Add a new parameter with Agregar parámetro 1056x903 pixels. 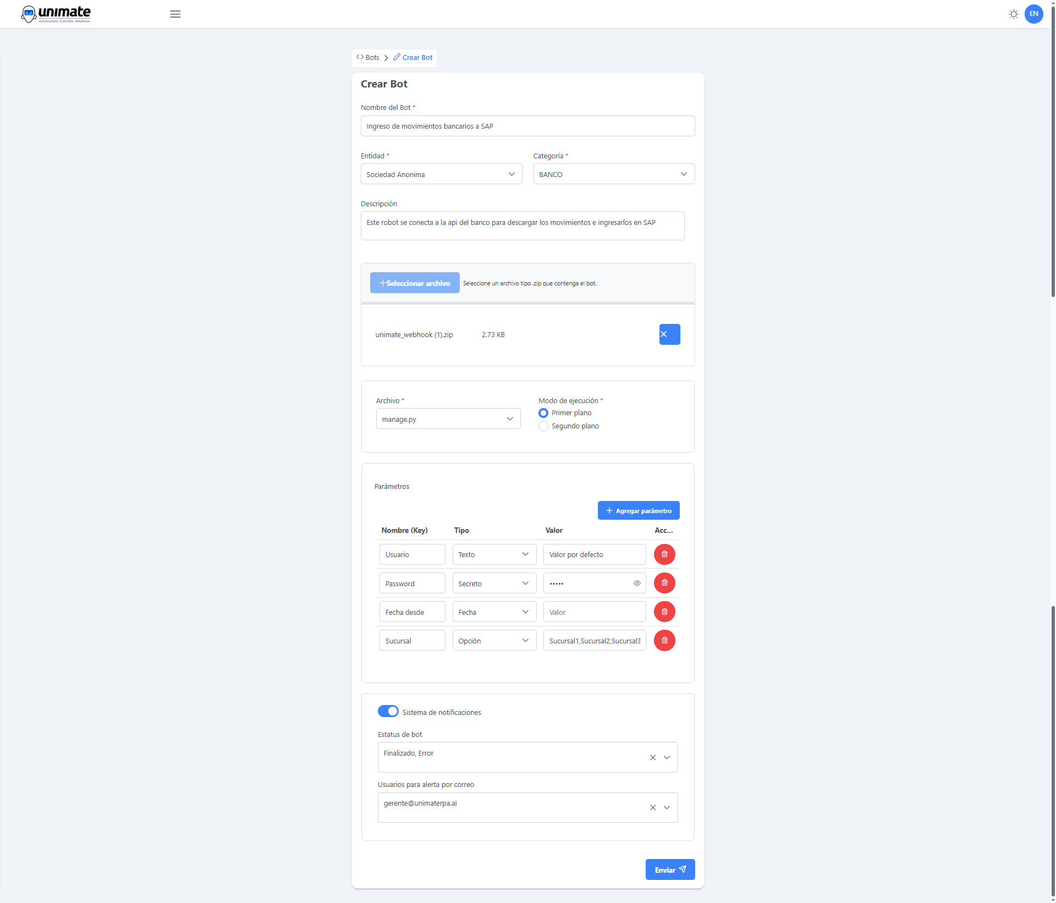[x=638, y=510]
